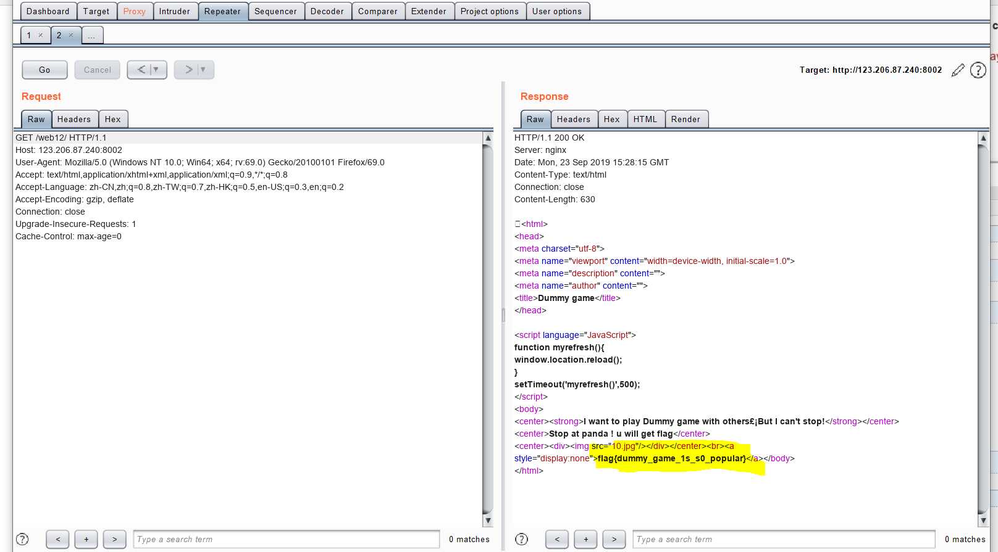Click the Dummy game title text

(566, 298)
